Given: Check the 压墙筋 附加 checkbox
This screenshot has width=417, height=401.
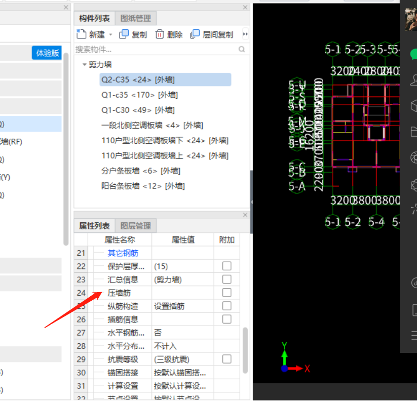Looking at the screenshot, I should (226, 293).
